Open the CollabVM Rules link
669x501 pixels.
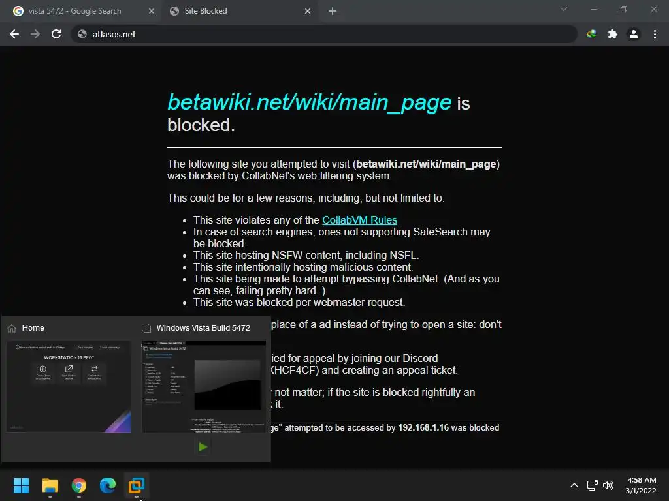click(x=359, y=220)
